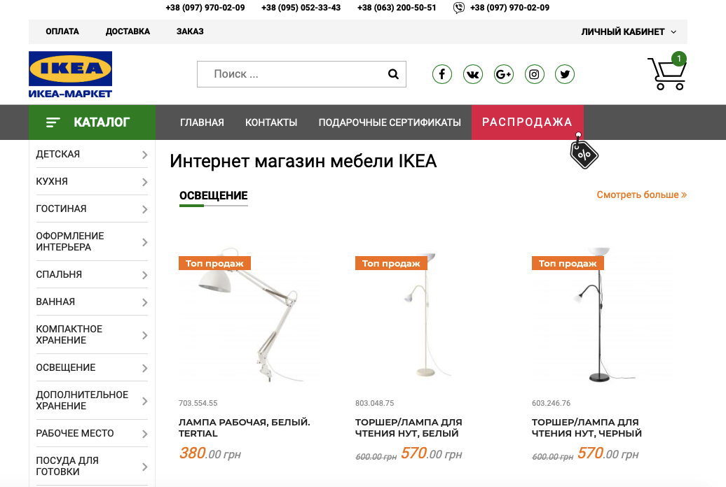Click the Viber phone icon

[x=458, y=8]
